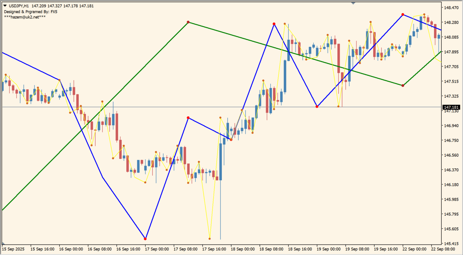Click the current price label 147.181

tap(451, 107)
